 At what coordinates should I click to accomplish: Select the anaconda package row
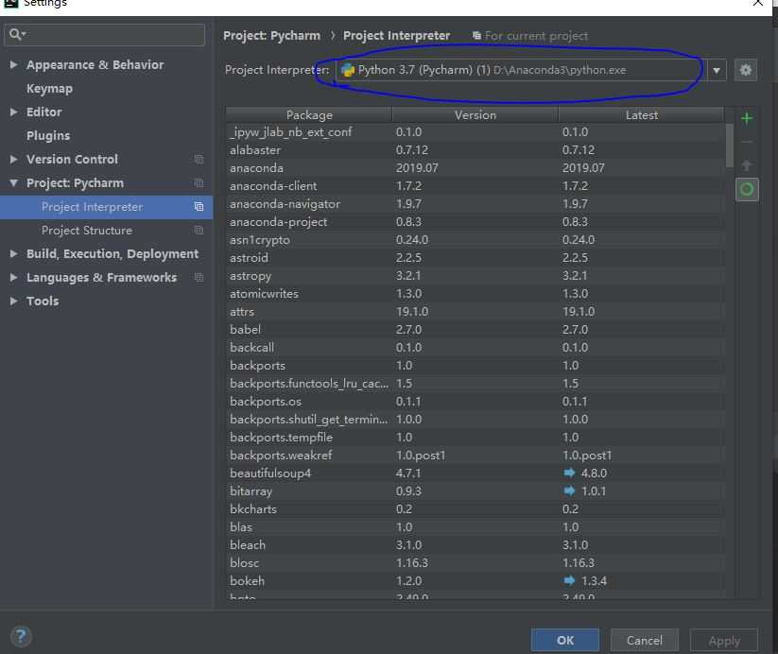(x=475, y=167)
